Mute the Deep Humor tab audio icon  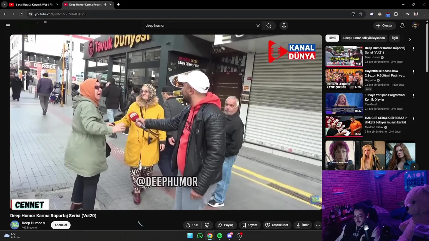[105, 5]
